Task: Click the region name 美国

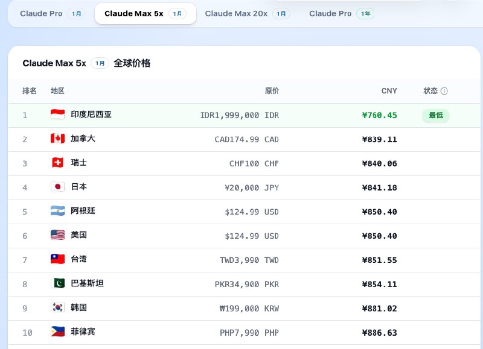Action: [x=79, y=235]
